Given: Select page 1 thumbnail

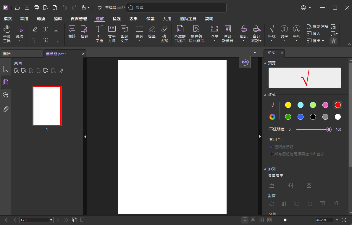Looking at the screenshot, I should click(x=47, y=106).
